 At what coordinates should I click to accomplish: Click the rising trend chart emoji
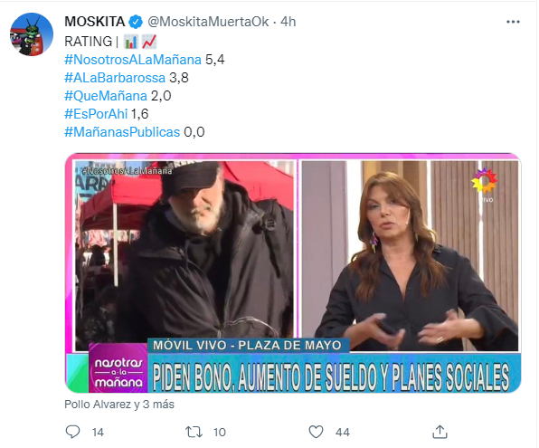click(149, 42)
